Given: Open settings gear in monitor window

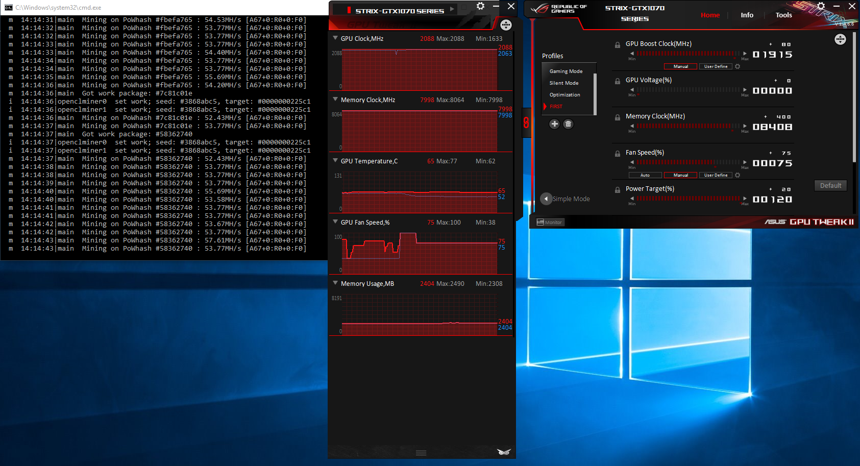Looking at the screenshot, I should tap(480, 6).
